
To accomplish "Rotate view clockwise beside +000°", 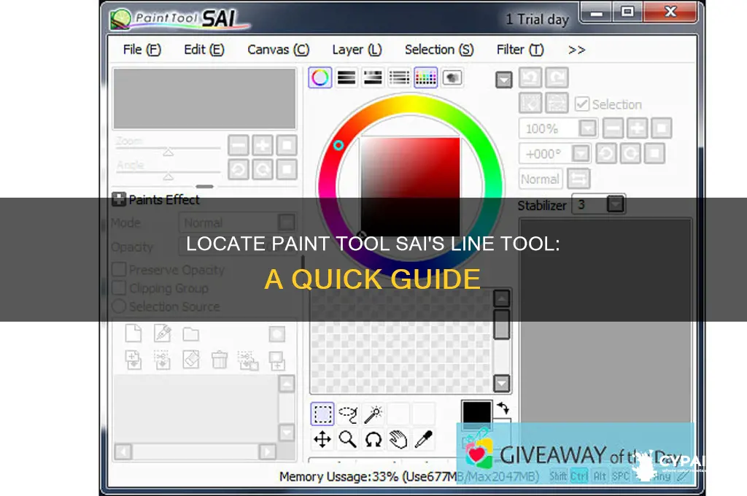I will point(631,153).
